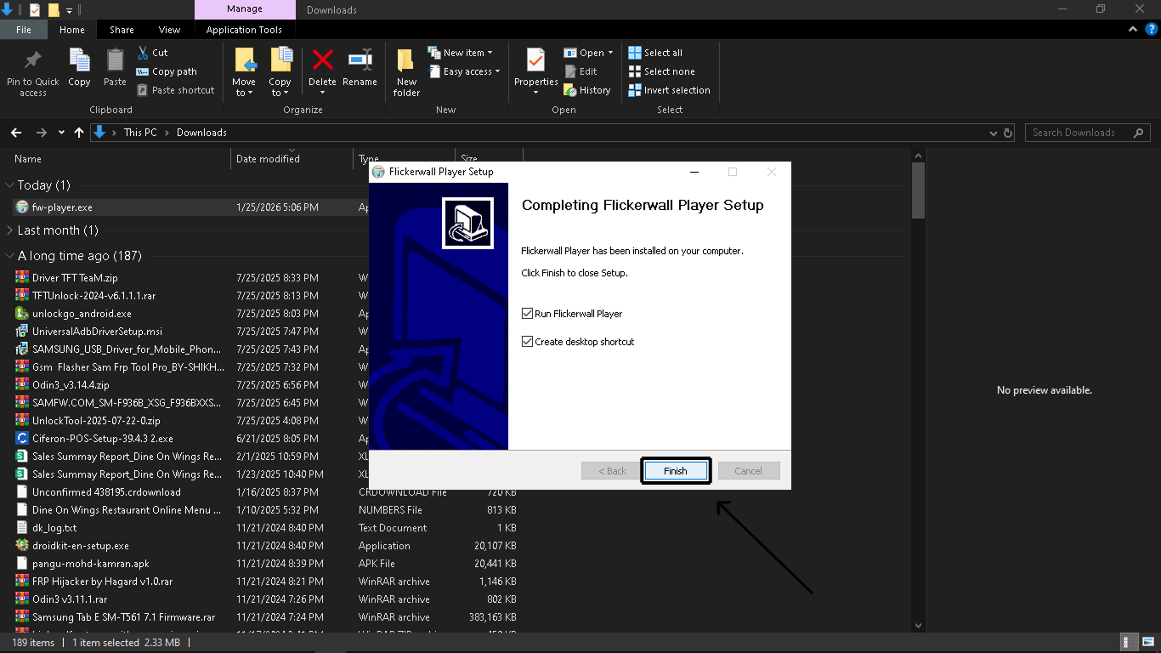
Task: Collapse the ribbon with the chevron
Action: [x=1133, y=29]
